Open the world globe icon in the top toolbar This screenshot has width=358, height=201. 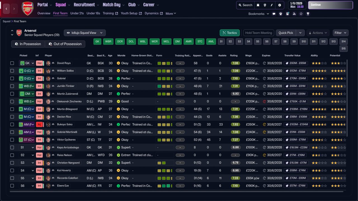[265, 5]
